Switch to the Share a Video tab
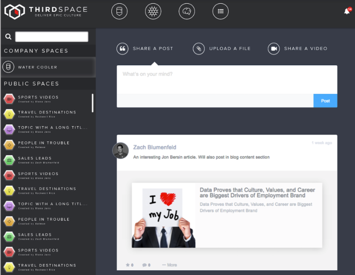 click(x=297, y=49)
